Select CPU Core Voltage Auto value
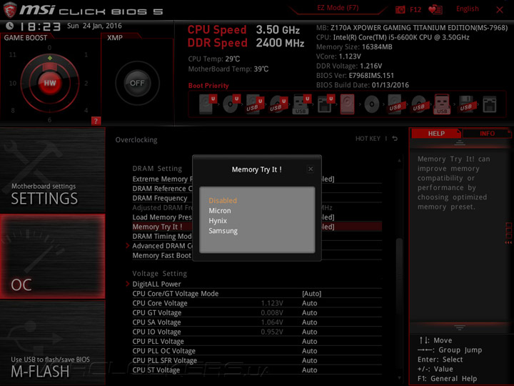This screenshot has width=514, height=386. click(309, 303)
